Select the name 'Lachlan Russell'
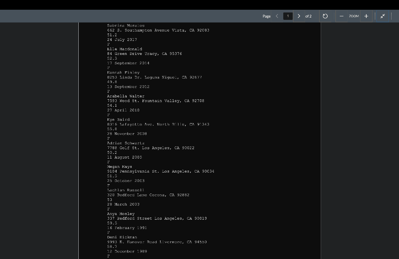Screen dimensions: 399x259 pyautogui.click(x=126, y=190)
